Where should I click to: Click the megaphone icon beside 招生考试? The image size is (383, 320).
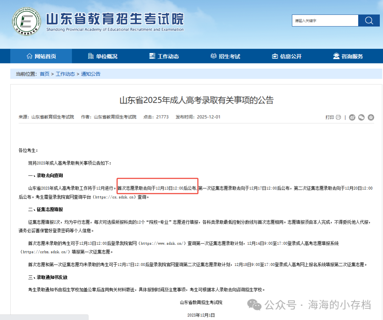pyautogui.click(x=213, y=56)
